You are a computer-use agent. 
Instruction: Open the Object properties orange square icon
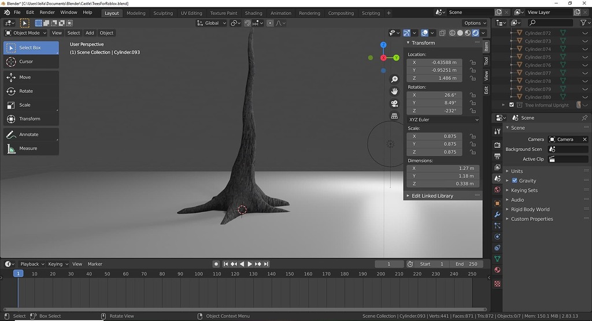[x=497, y=203]
